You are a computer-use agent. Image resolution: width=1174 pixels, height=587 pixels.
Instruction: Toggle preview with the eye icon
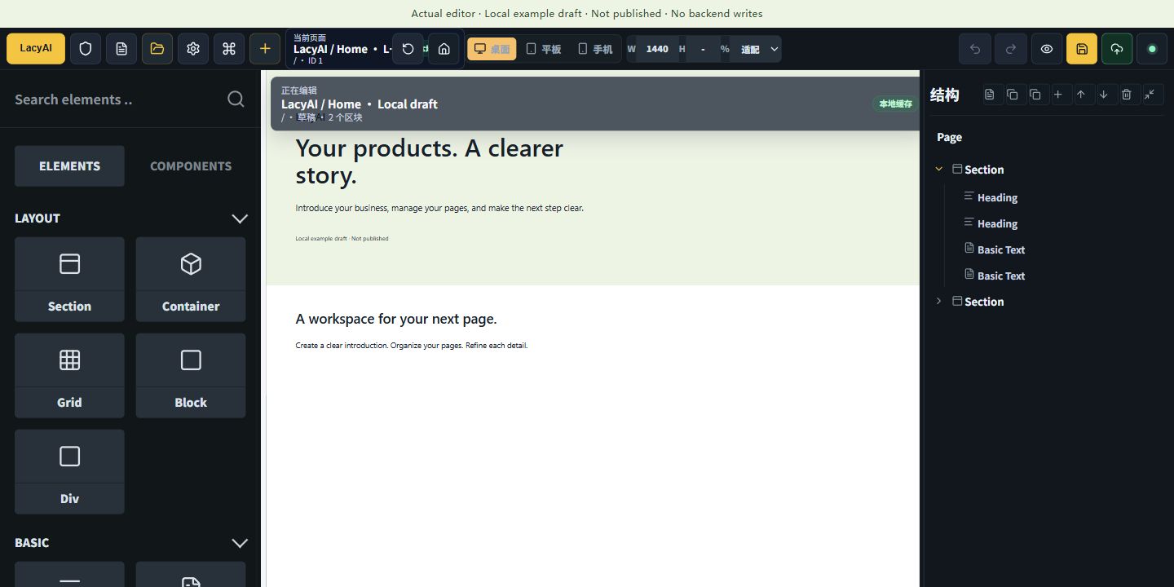click(1047, 49)
